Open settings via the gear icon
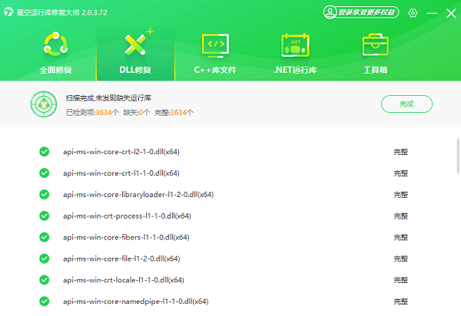Screen dimensions: 461x316 click(x=413, y=13)
